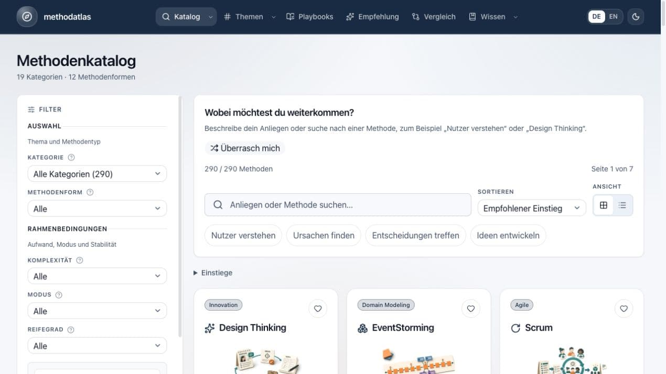Switch language to EN

[x=614, y=17]
